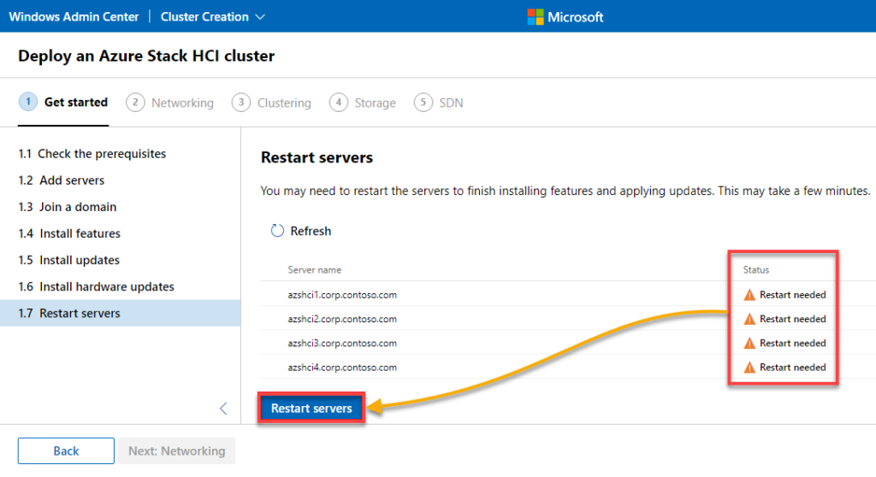Screen dimensions: 876x477
Task: Go to 1.4 Install features step
Action: (x=69, y=233)
